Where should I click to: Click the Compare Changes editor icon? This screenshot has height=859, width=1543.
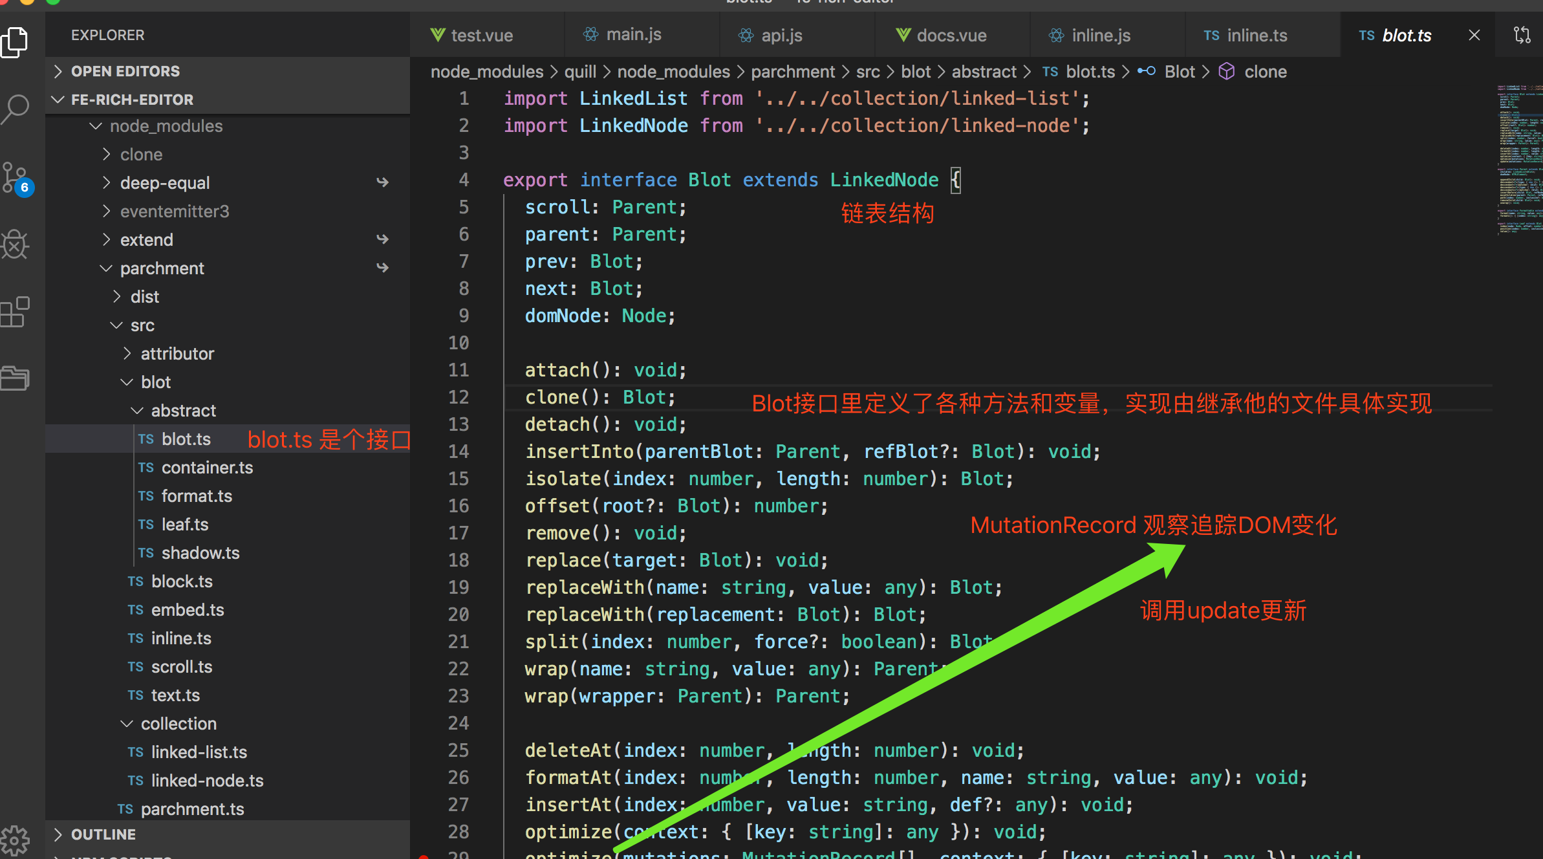[x=1522, y=35]
